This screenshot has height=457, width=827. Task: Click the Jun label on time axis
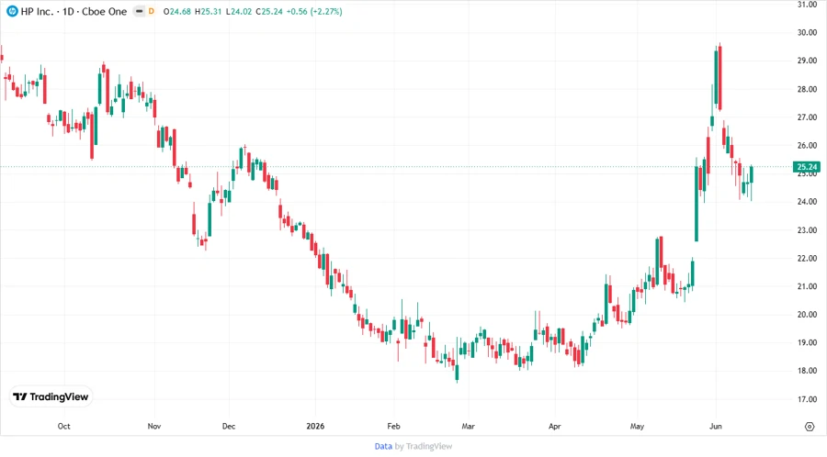click(716, 426)
